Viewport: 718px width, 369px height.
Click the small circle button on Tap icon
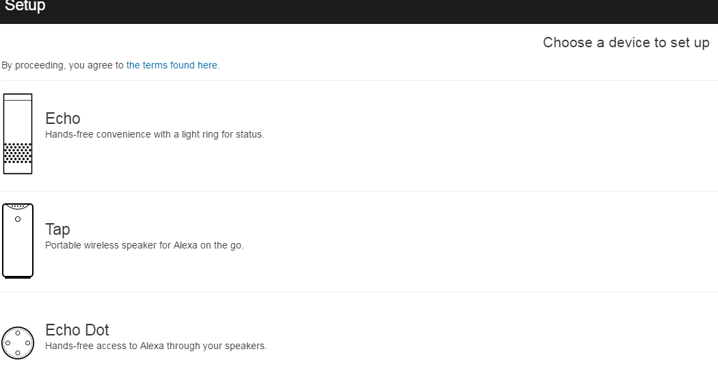pos(18,219)
